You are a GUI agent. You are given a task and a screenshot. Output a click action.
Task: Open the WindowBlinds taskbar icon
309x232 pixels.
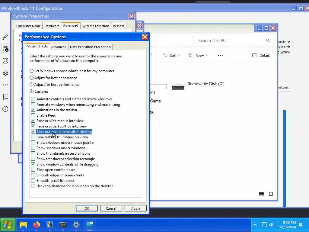(x=50, y=225)
